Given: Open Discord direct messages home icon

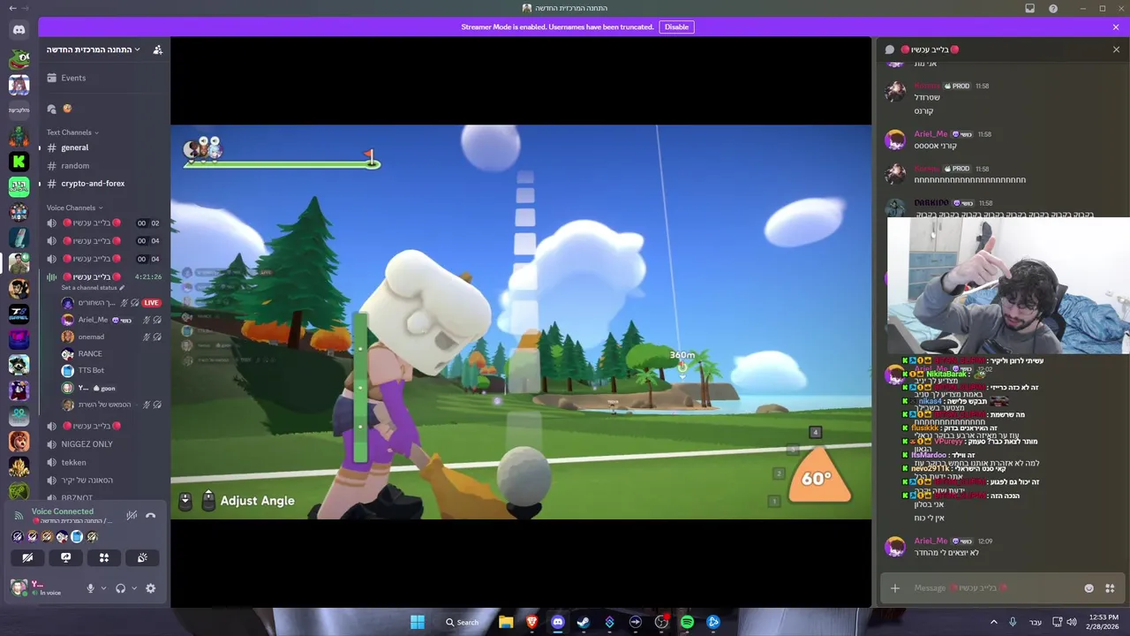Looking at the screenshot, I should 19,30.
